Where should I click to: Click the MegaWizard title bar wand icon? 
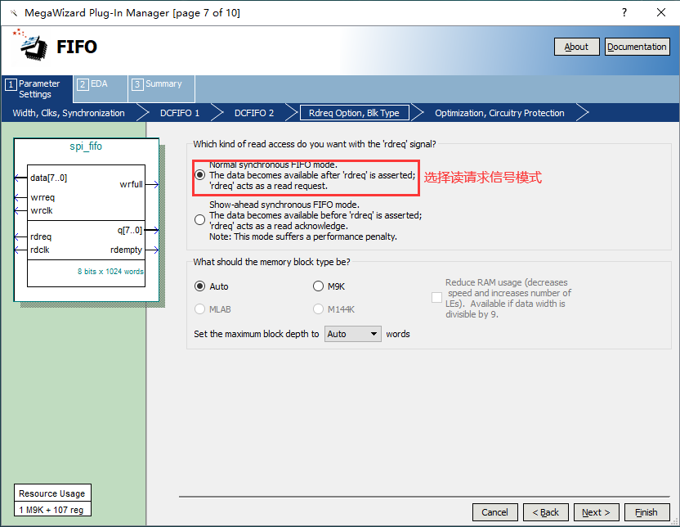[12, 13]
